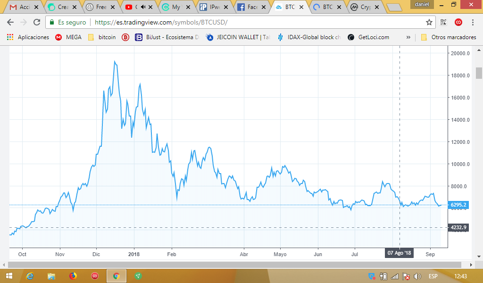The image size is (483, 283).
Task: Open the Windows Start menu
Action: tap(9, 276)
